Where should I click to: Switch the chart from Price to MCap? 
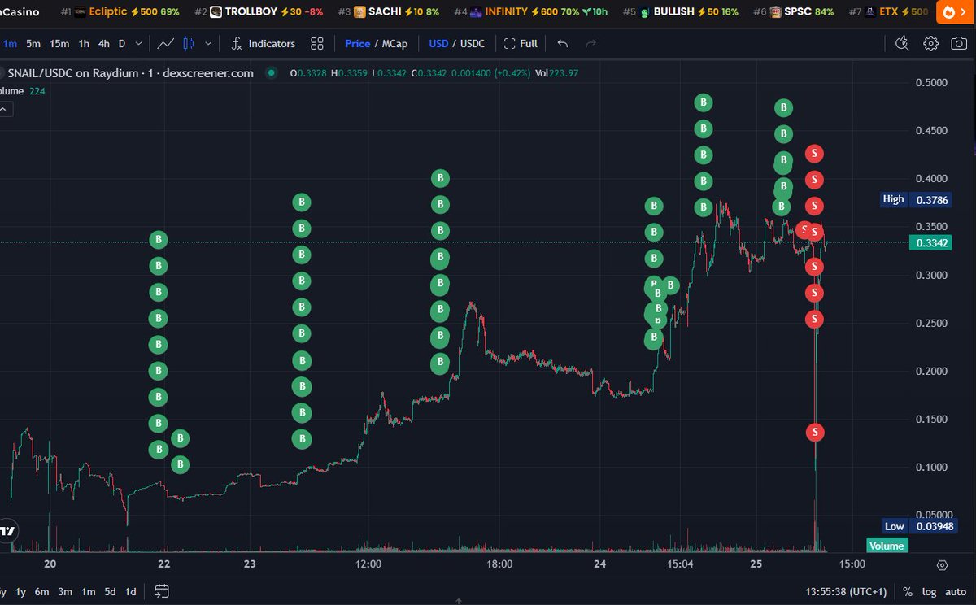tap(395, 43)
